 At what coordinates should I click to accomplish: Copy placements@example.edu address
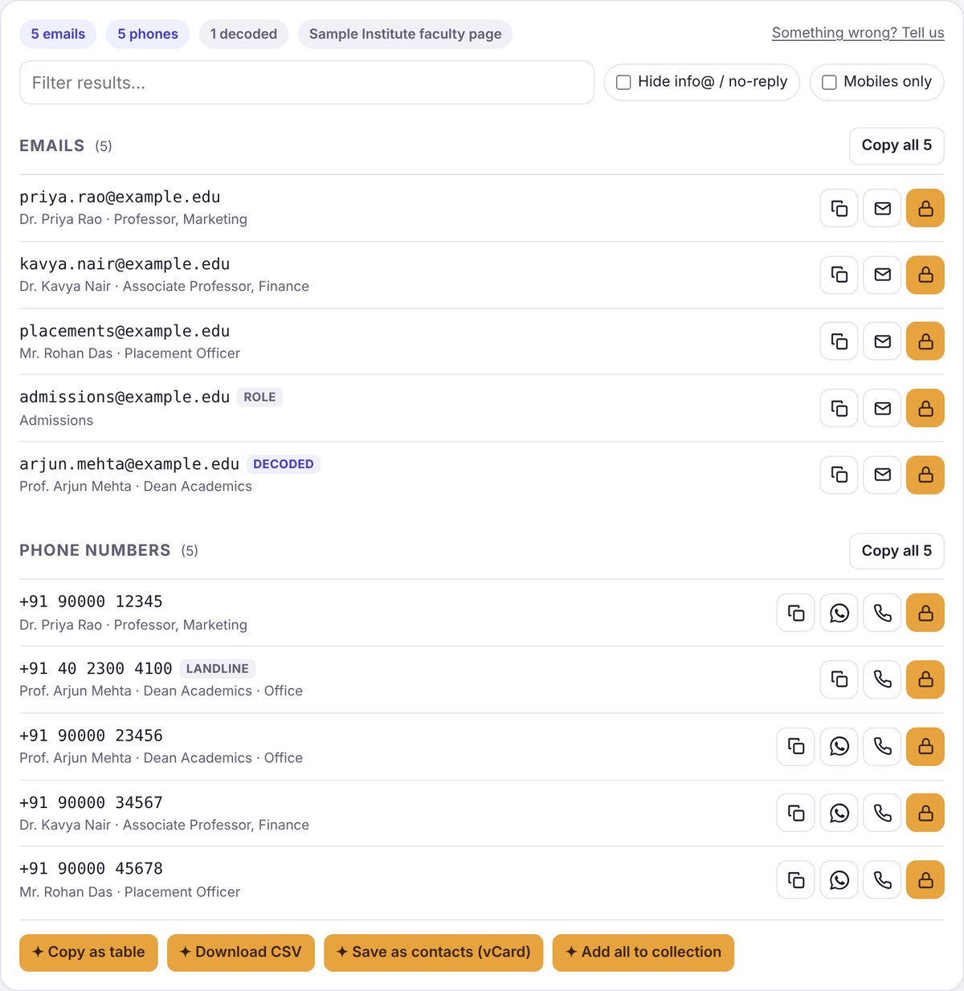click(x=839, y=341)
